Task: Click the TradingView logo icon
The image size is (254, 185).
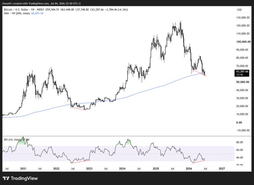Action: pos(6,178)
